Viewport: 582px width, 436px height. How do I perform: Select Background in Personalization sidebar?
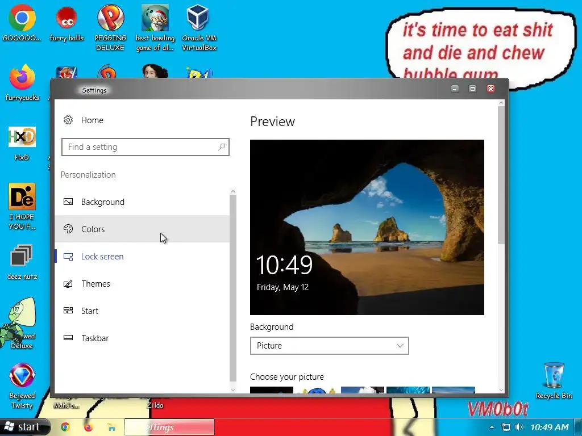tap(142, 202)
